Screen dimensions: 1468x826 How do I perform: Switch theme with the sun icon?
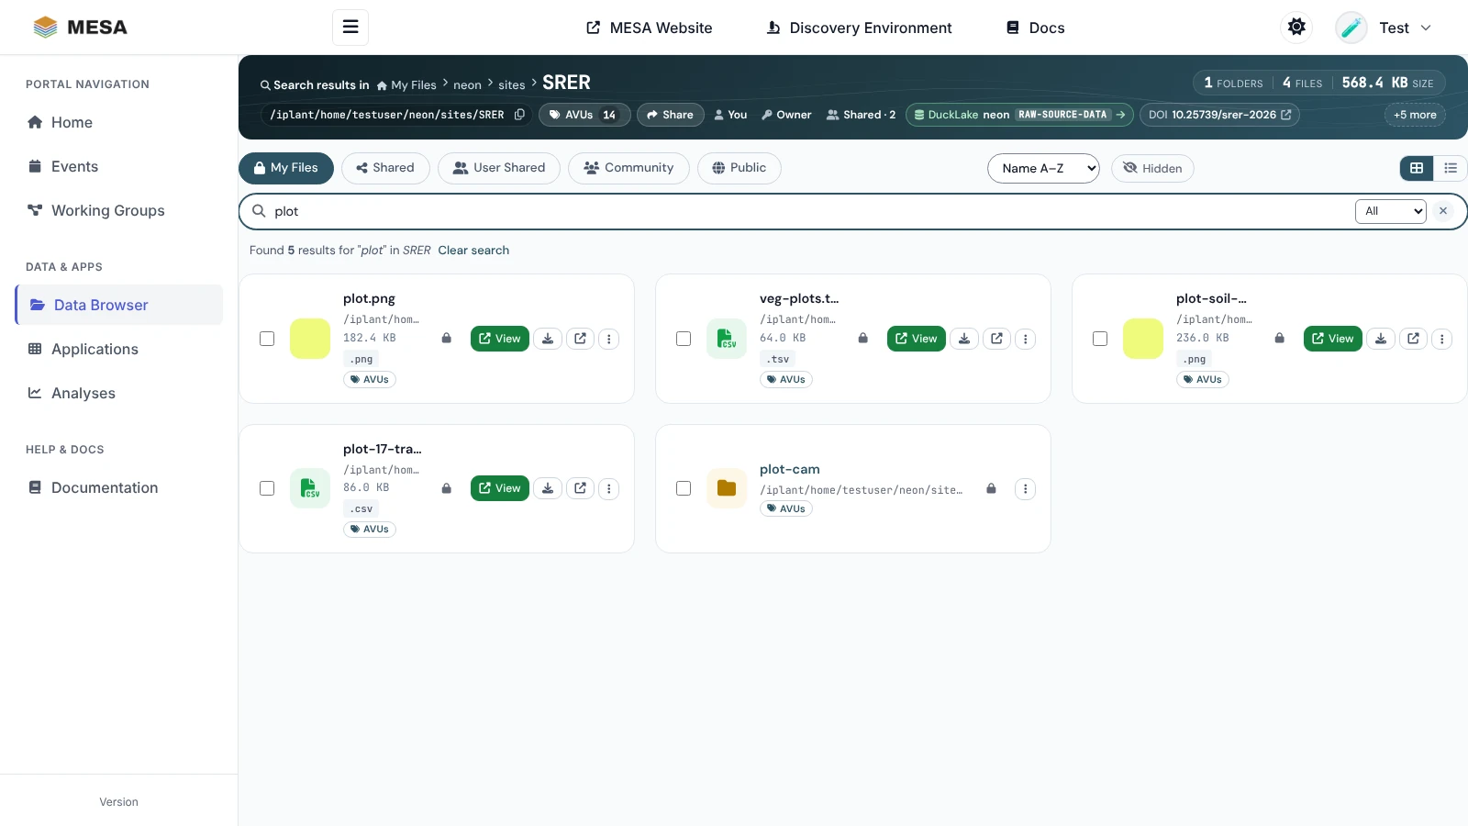[1296, 28]
